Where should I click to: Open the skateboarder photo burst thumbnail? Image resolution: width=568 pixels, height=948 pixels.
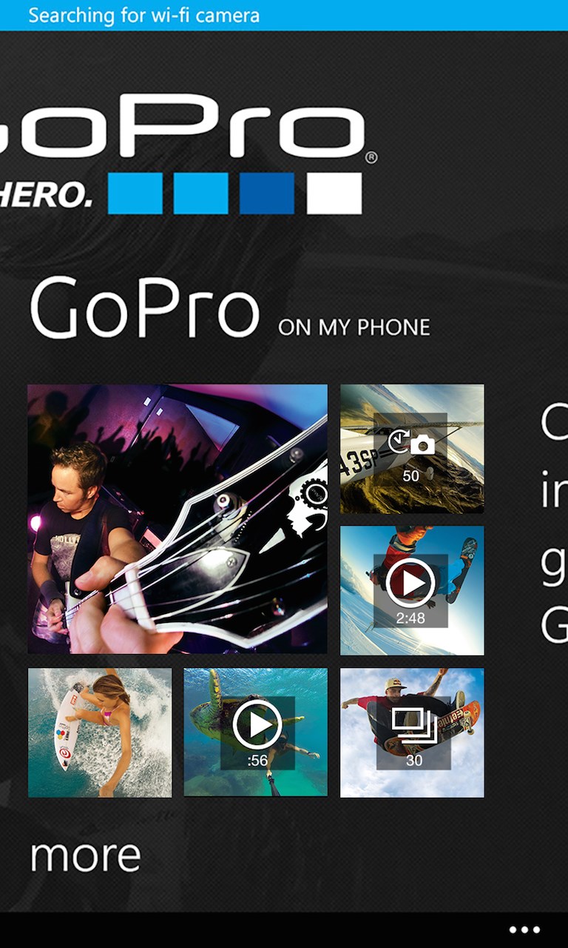pos(412,732)
